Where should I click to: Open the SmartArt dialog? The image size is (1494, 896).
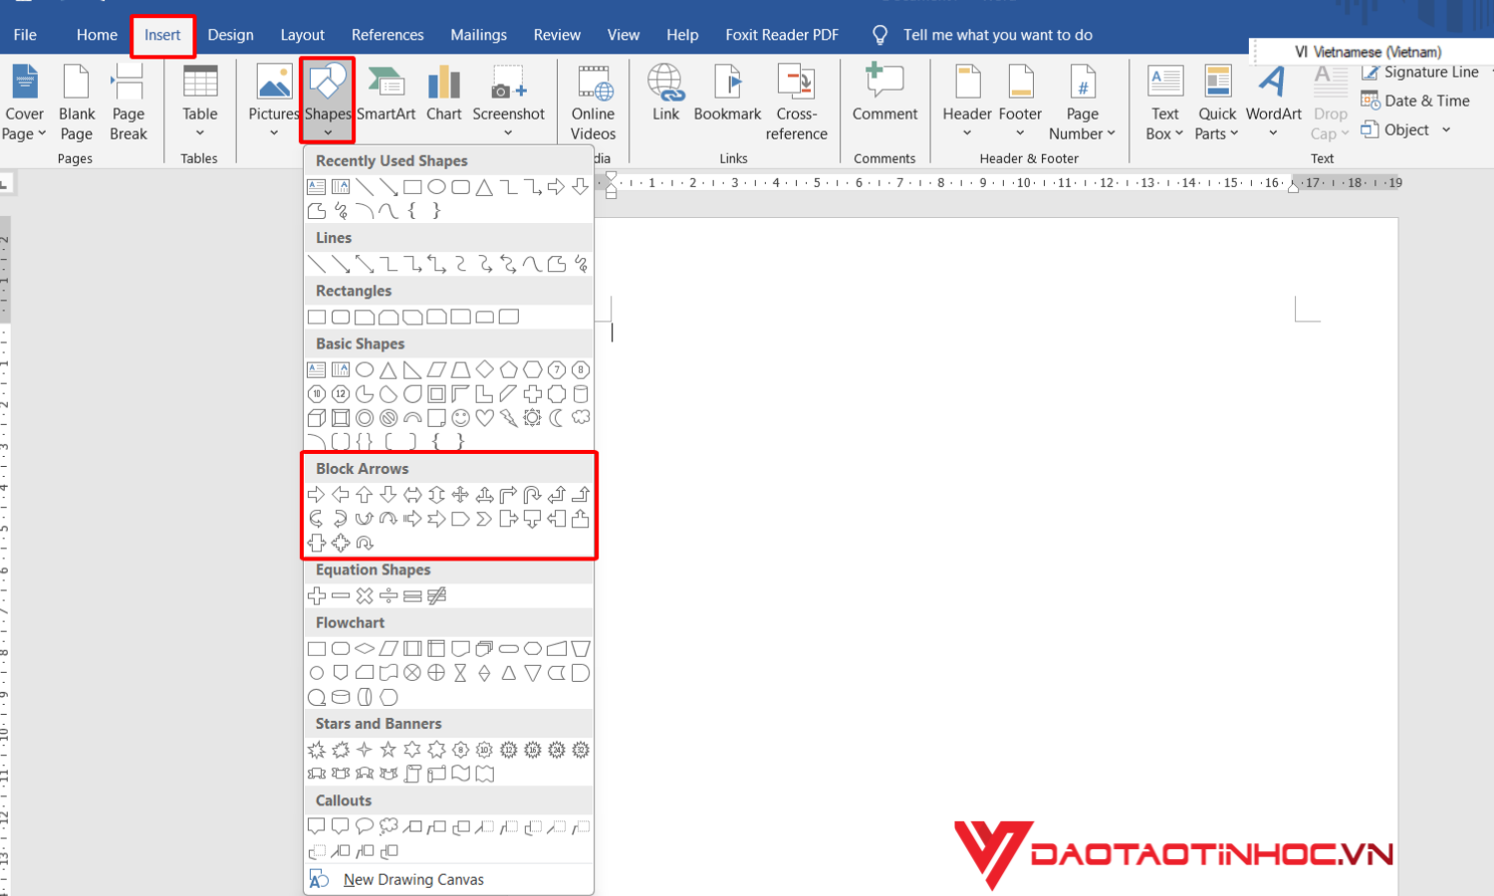(386, 93)
